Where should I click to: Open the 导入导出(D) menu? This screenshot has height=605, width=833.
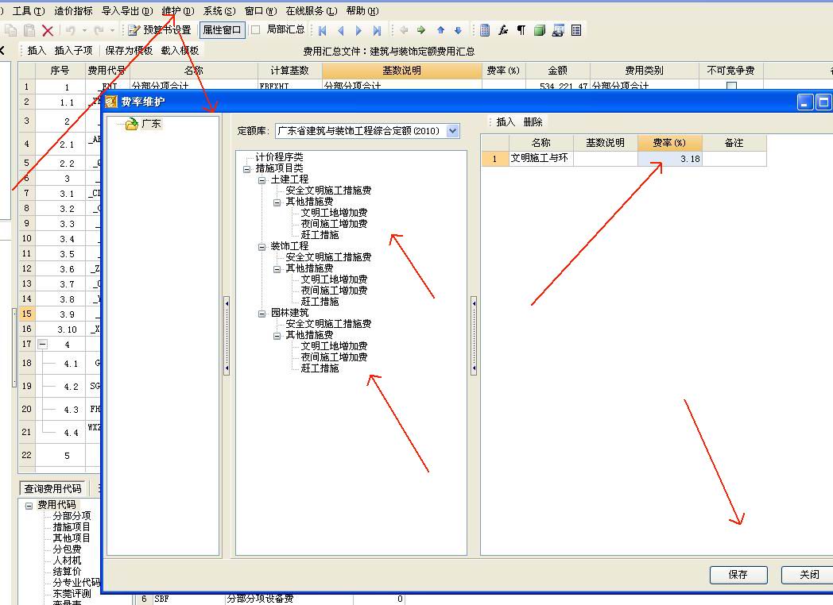point(127,10)
